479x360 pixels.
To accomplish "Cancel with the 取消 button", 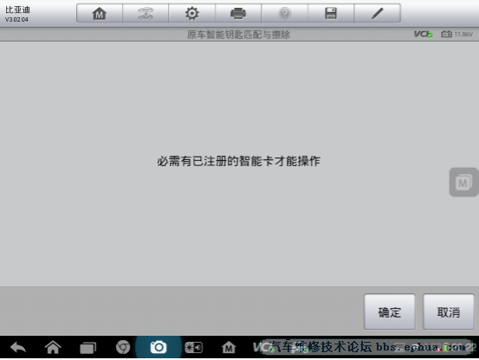I will pyautogui.click(x=449, y=312).
